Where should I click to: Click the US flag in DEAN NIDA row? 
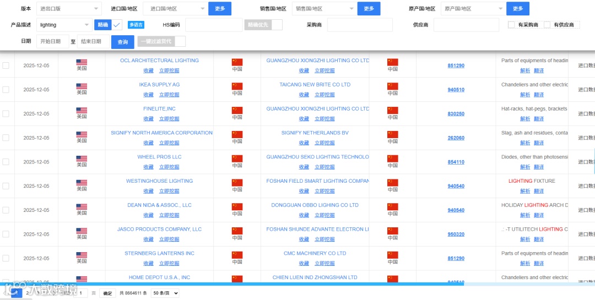click(x=82, y=207)
